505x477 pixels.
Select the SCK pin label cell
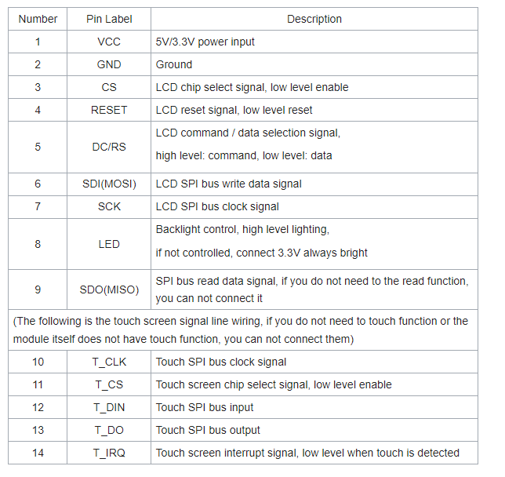(x=109, y=206)
